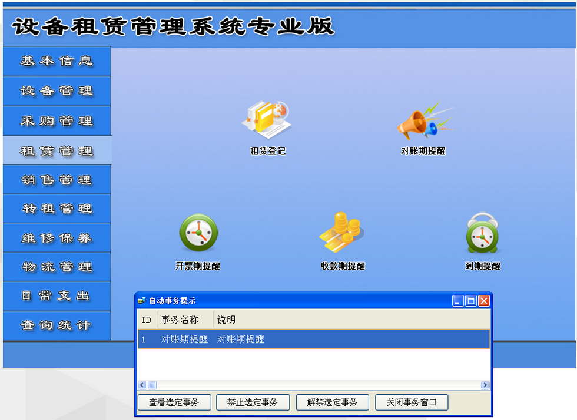Go to 转租管理 in the sidebar
The image size is (577, 420).
pyautogui.click(x=57, y=209)
